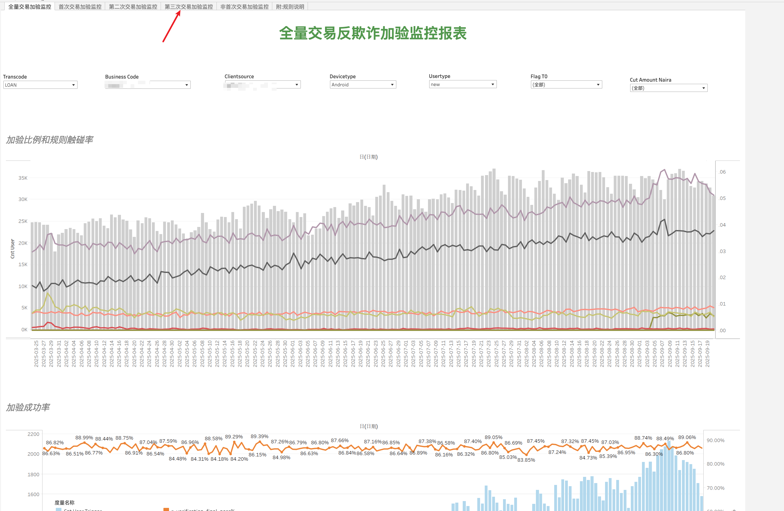The image size is (784, 511).
Task: Click the 86.82% data label
Action: (55, 443)
